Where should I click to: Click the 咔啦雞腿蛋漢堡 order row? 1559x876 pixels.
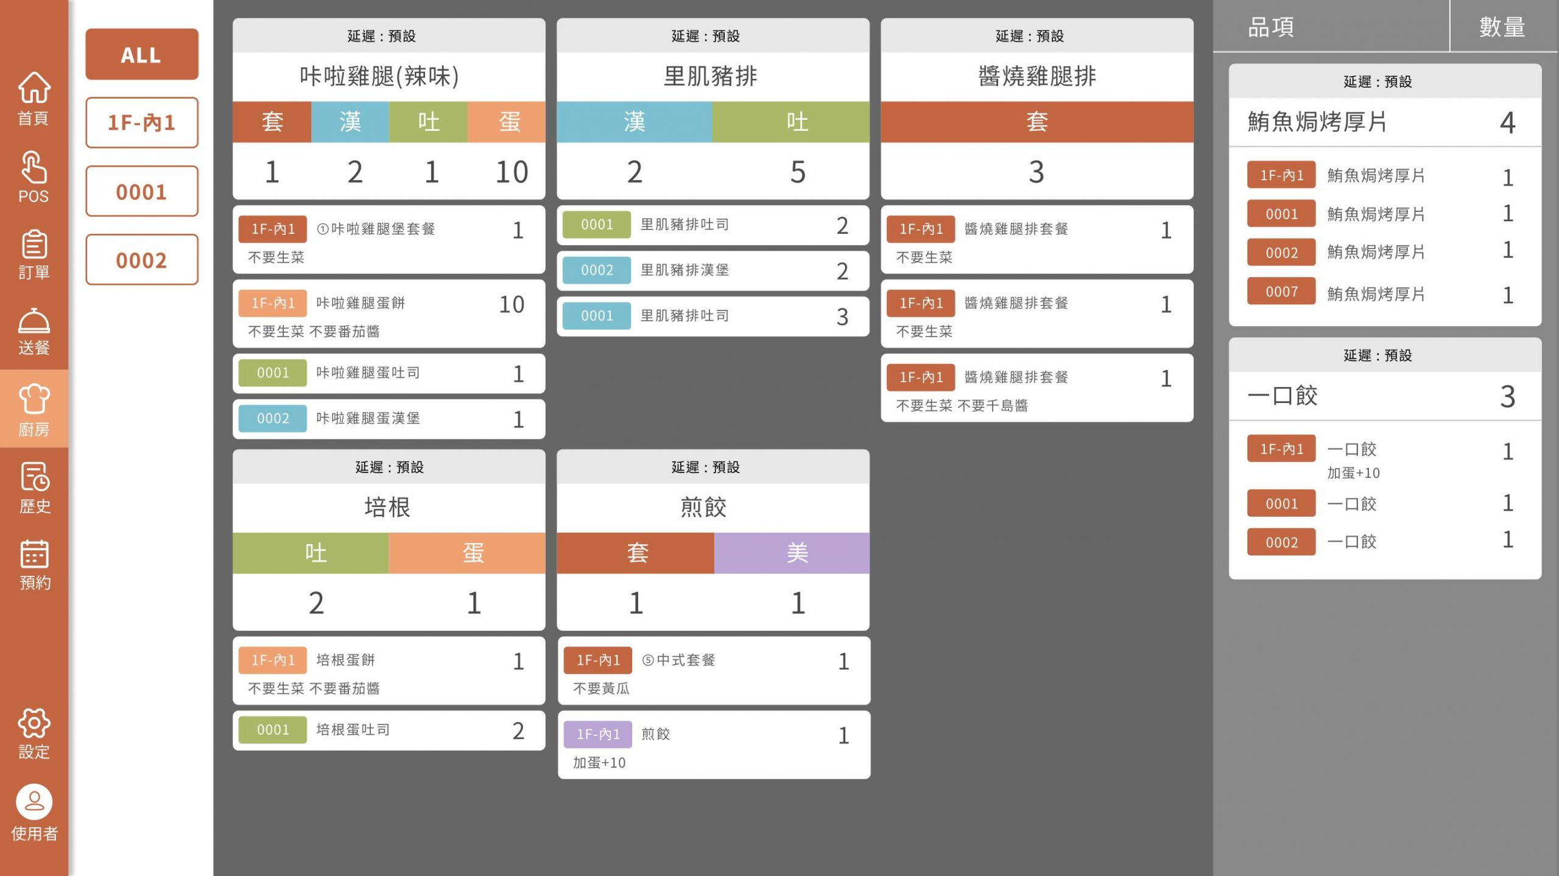389,419
